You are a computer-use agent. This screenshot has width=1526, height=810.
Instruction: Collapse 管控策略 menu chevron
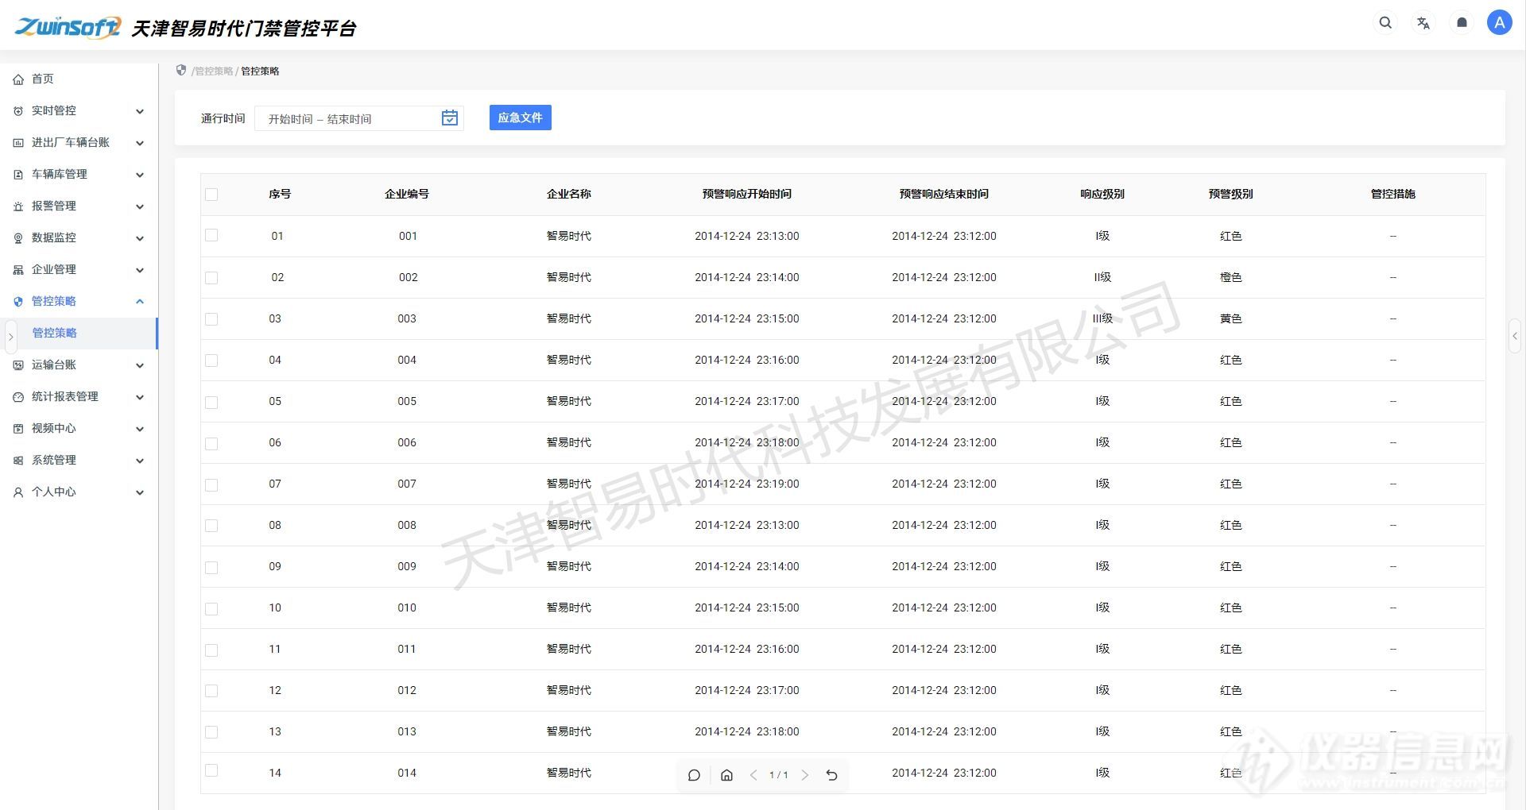click(140, 301)
